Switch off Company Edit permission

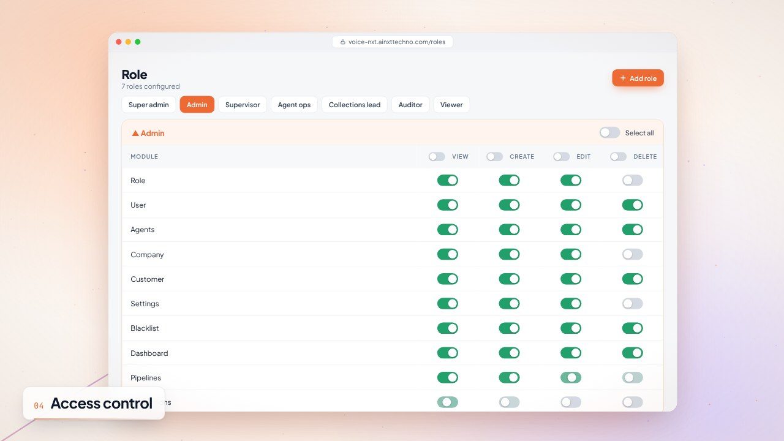pos(571,254)
